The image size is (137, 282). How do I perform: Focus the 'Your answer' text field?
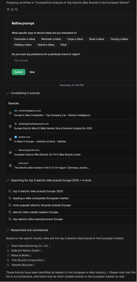coord(71,60)
